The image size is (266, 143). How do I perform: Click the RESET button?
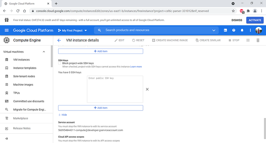pos(138,40)
